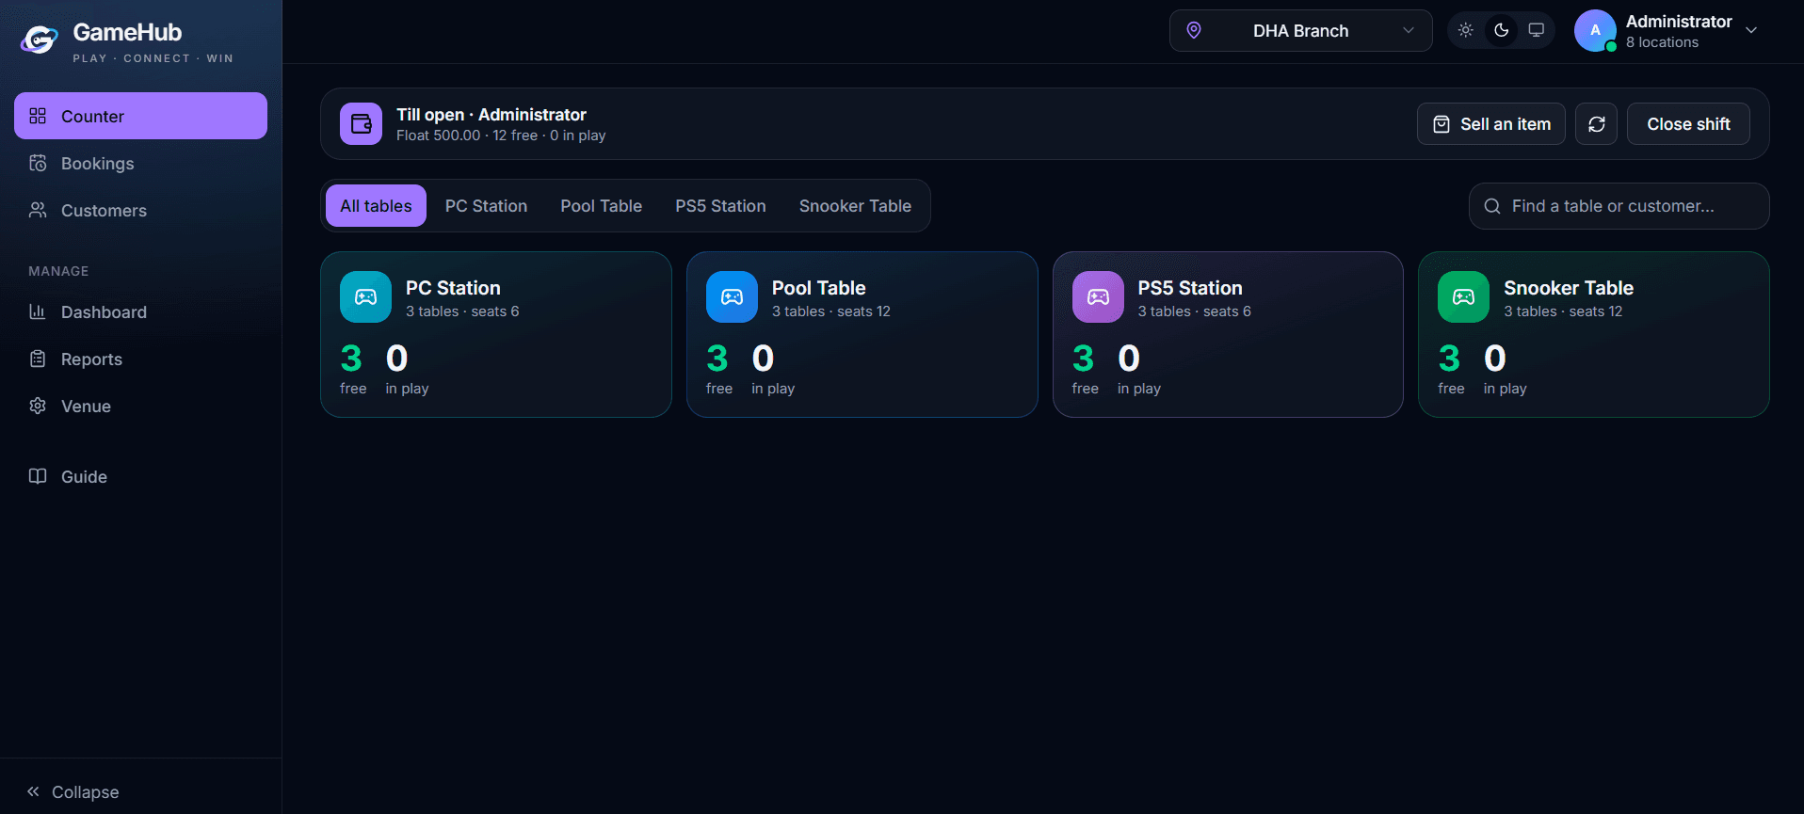Screen dimensions: 1804x814
Task: Switch to the Snooker Table tab
Action: 855,205
